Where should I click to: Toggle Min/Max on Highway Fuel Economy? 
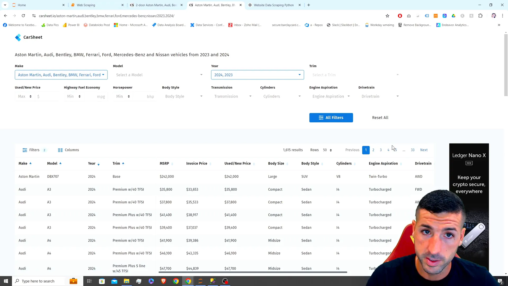tap(74, 96)
